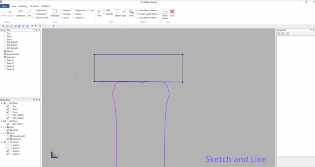The image size is (315, 167).
Task: Click the greyed Sketch tool
Action: coord(4,13)
